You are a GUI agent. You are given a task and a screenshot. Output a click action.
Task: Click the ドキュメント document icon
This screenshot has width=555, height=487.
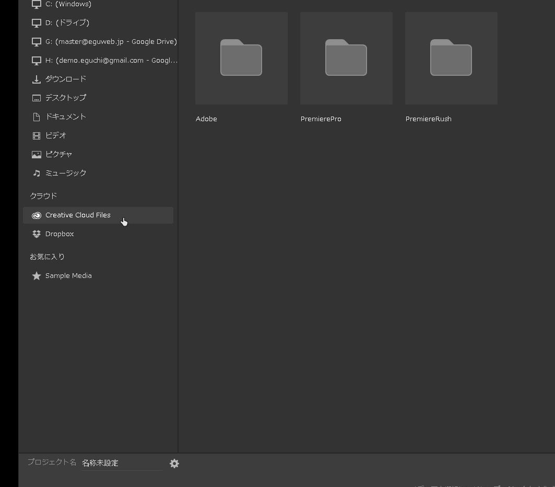[37, 117]
